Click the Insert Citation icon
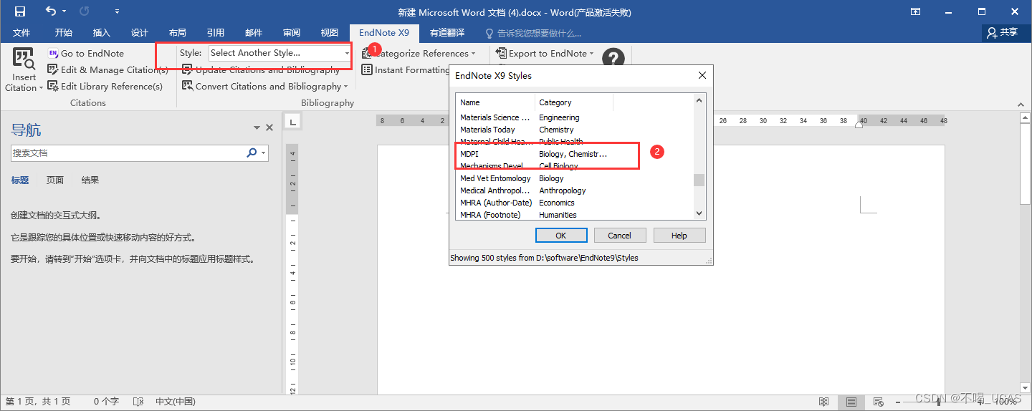 tap(24, 58)
